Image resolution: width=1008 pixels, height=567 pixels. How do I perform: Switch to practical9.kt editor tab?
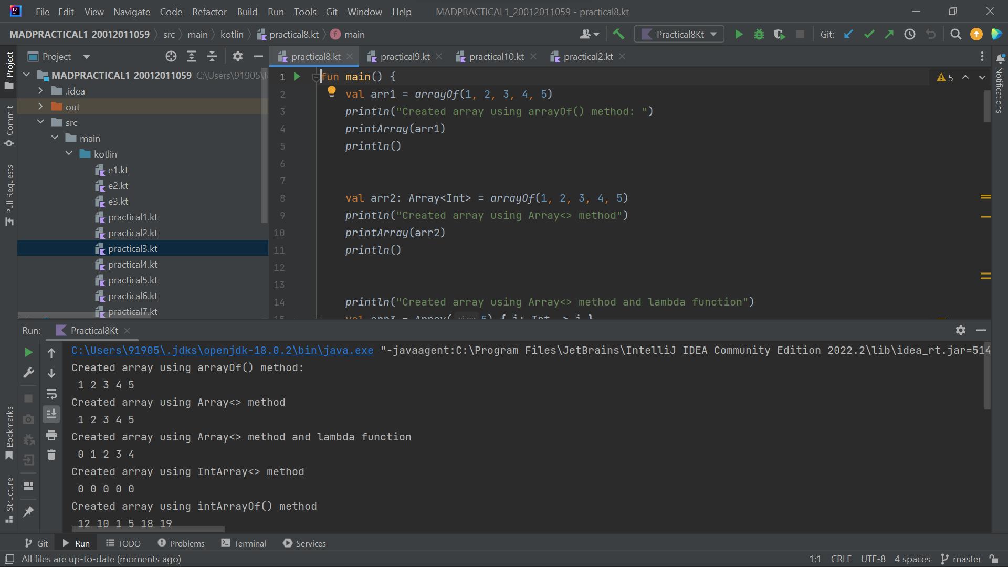(404, 56)
